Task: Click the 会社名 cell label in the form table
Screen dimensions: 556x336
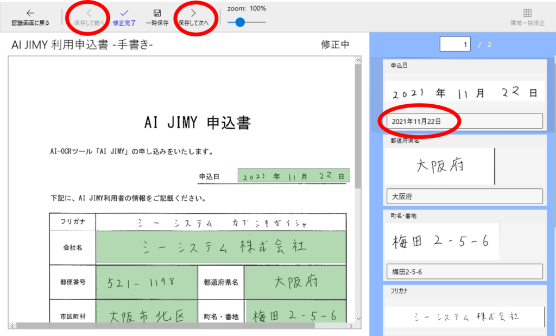Action: 73,248
